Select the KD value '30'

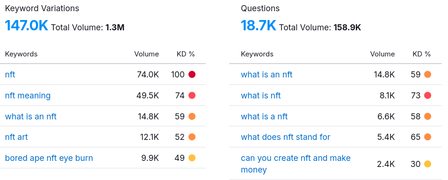416,164
